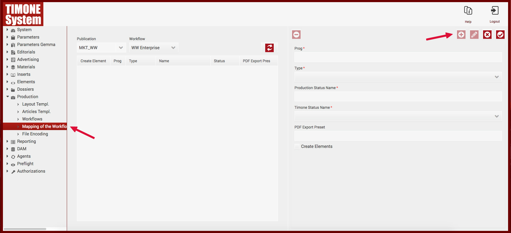
Task: Click the Create Element column header
Action: point(93,61)
